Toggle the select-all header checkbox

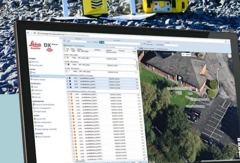65,49
